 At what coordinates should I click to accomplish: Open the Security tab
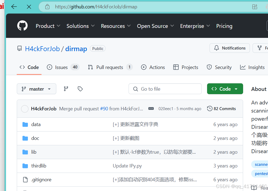pyautogui.click(x=219, y=67)
